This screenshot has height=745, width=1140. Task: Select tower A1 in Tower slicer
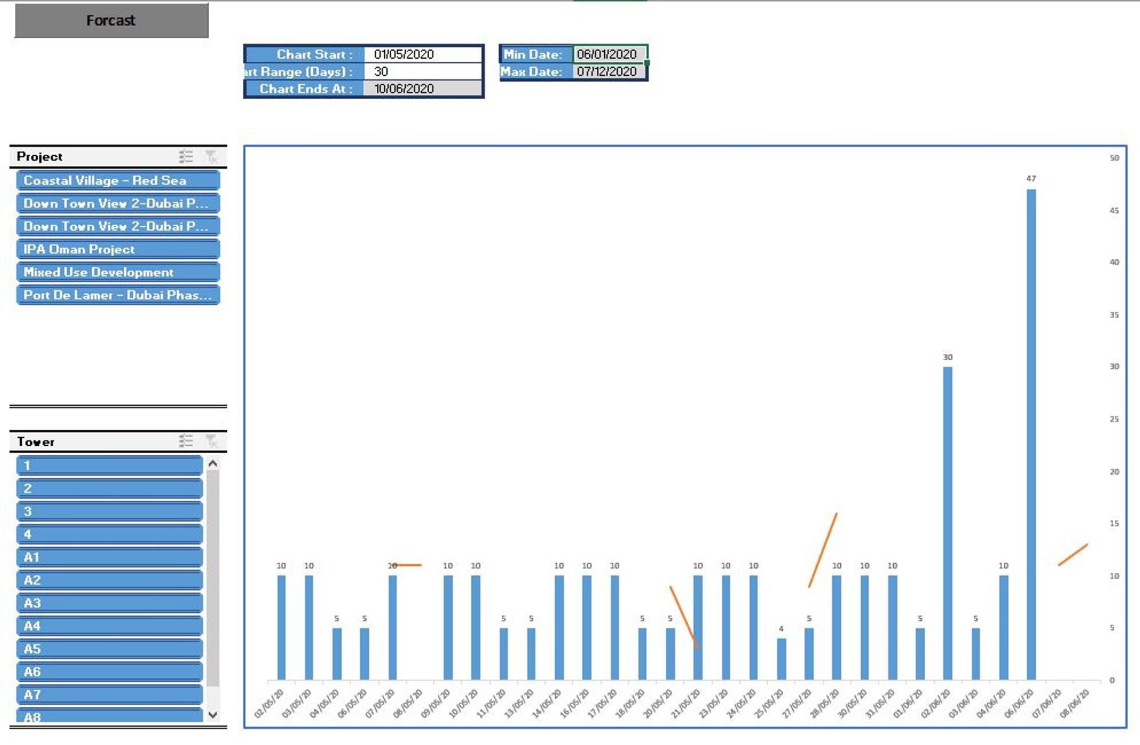pyautogui.click(x=109, y=557)
